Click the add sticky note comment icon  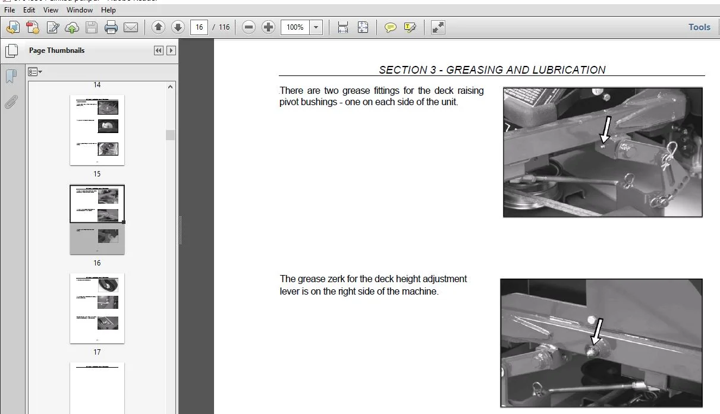(x=391, y=27)
